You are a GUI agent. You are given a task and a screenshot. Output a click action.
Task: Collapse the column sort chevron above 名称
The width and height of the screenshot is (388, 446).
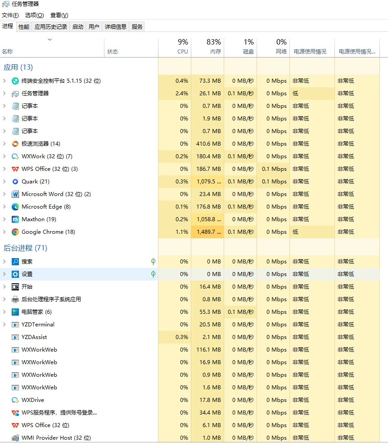(50, 40)
